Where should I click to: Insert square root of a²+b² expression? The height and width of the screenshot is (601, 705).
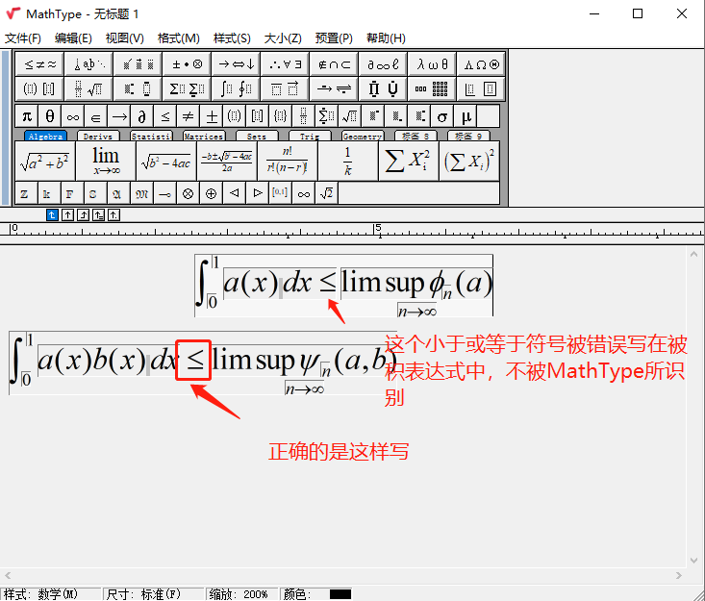[x=45, y=161]
